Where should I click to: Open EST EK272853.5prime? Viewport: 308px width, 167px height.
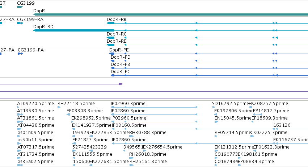(109, 133)
